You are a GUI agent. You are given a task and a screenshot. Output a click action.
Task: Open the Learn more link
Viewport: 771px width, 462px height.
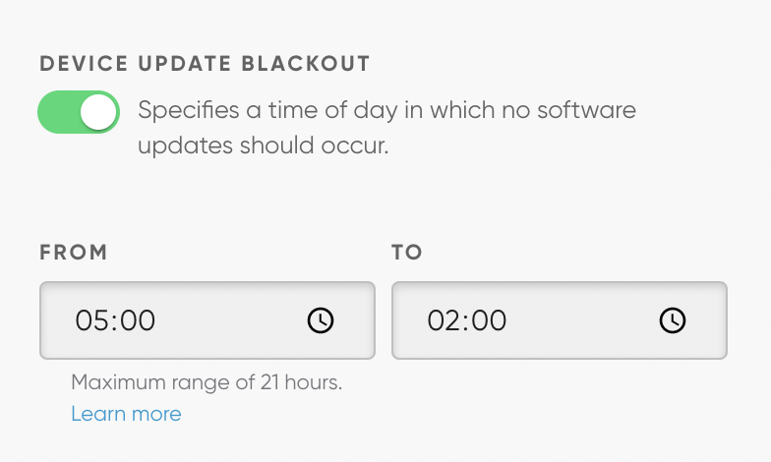coord(126,414)
